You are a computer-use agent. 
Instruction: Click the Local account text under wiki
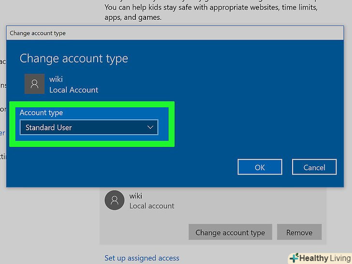point(152,206)
